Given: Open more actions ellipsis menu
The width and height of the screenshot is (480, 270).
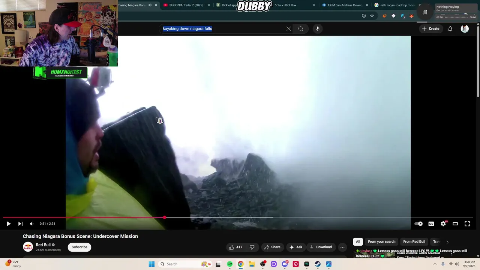Looking at the screenshot, I should (342, 247).
